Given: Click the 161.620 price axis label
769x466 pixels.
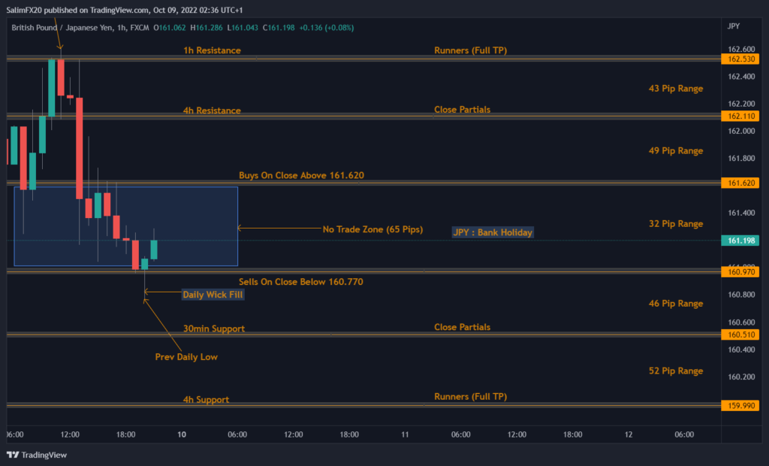Looking at the screenshot, I should [740, 183].
